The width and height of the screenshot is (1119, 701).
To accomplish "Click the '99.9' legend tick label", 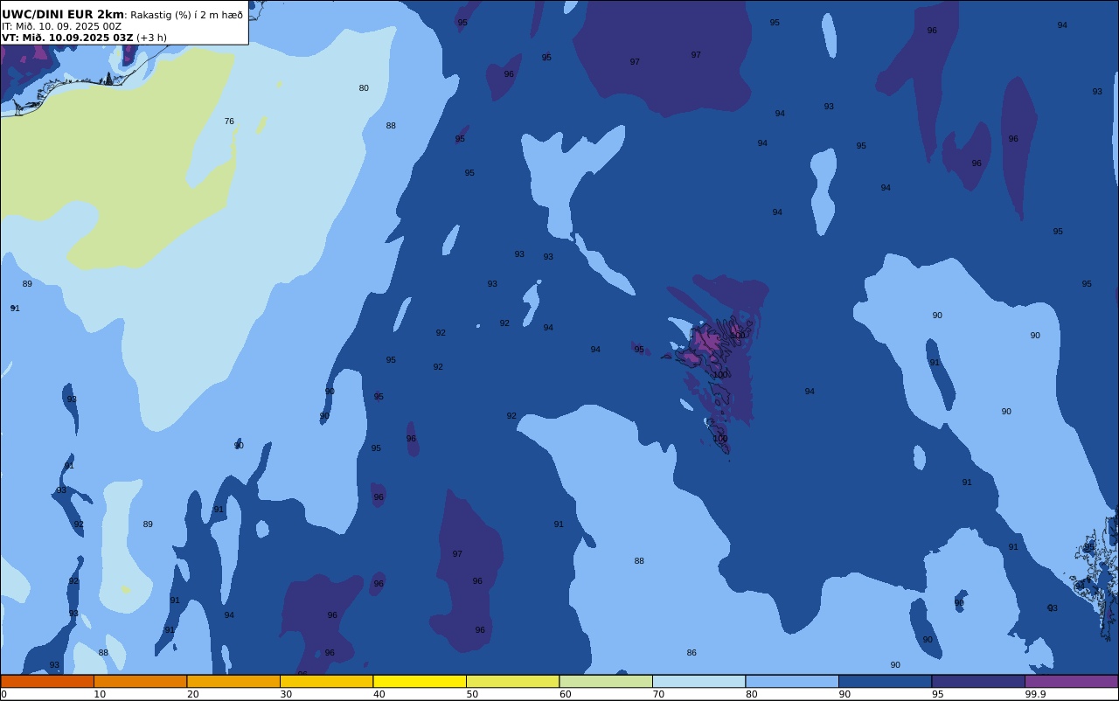I will (1035, 694).
